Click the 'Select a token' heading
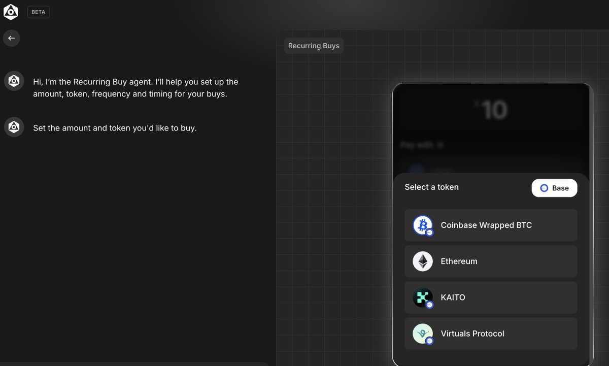The height and width of the screenshot is (366, 609). point(431,187)
